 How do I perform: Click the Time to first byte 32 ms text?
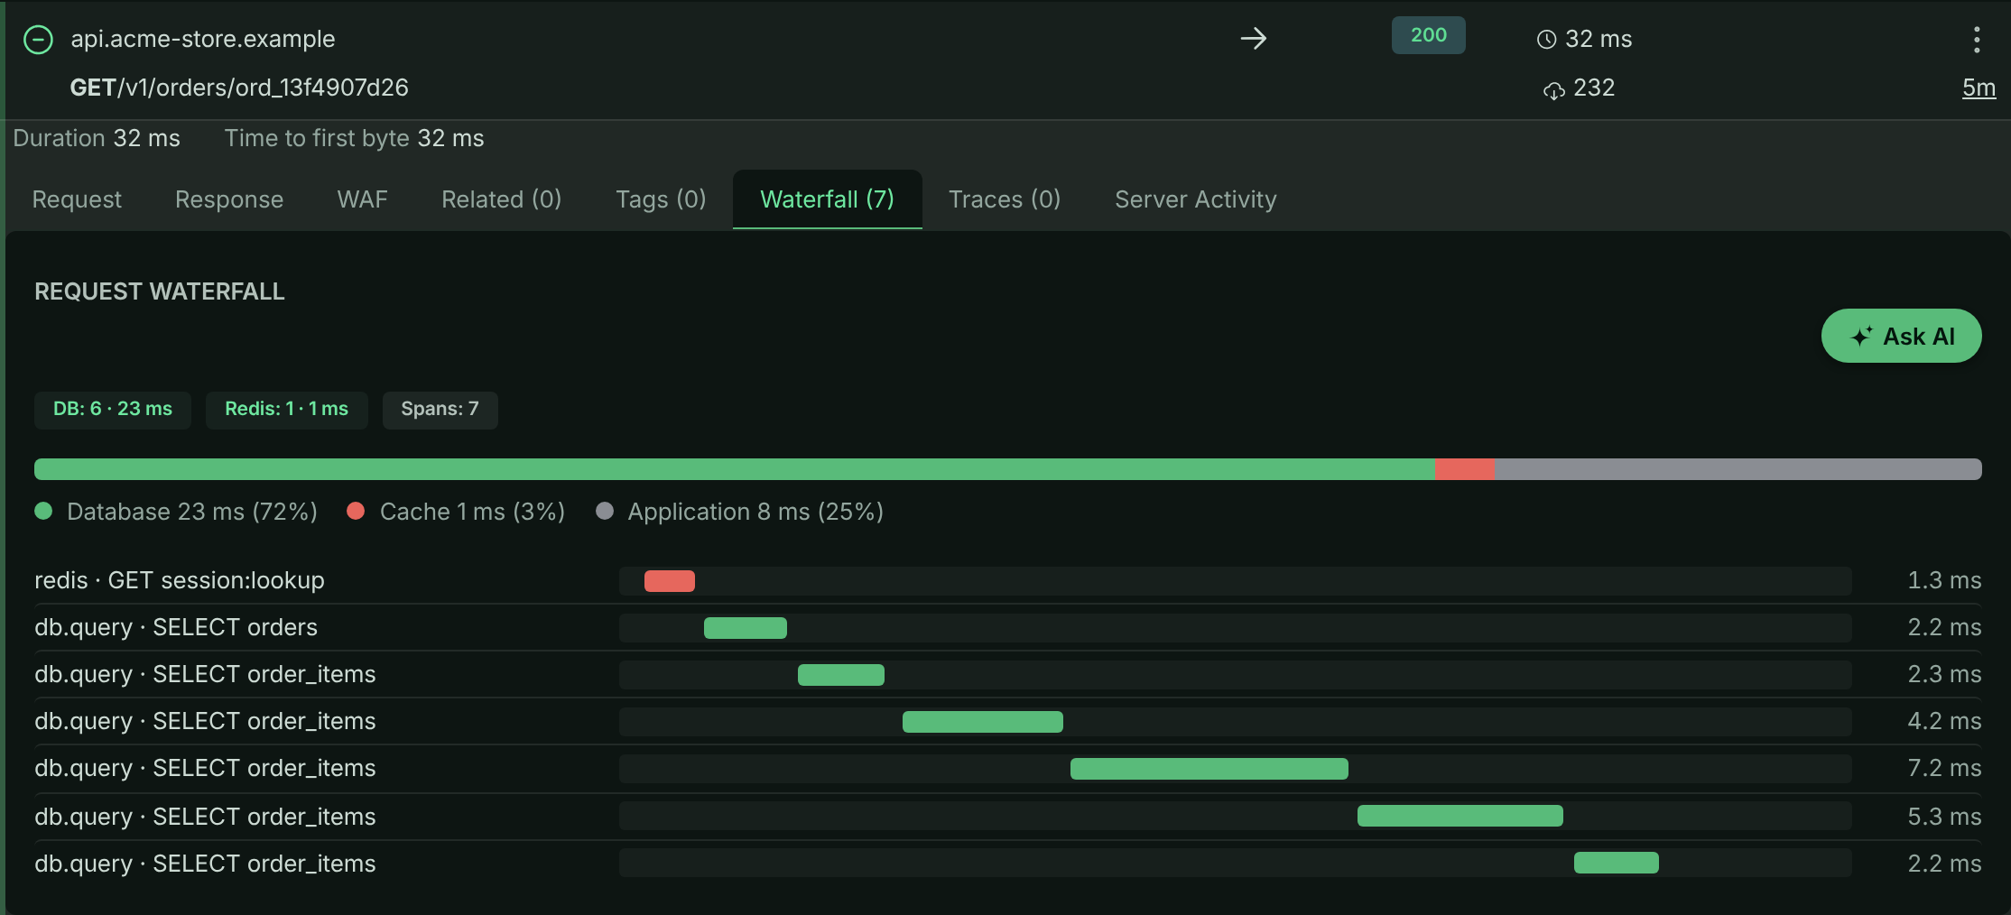(354, 138)
